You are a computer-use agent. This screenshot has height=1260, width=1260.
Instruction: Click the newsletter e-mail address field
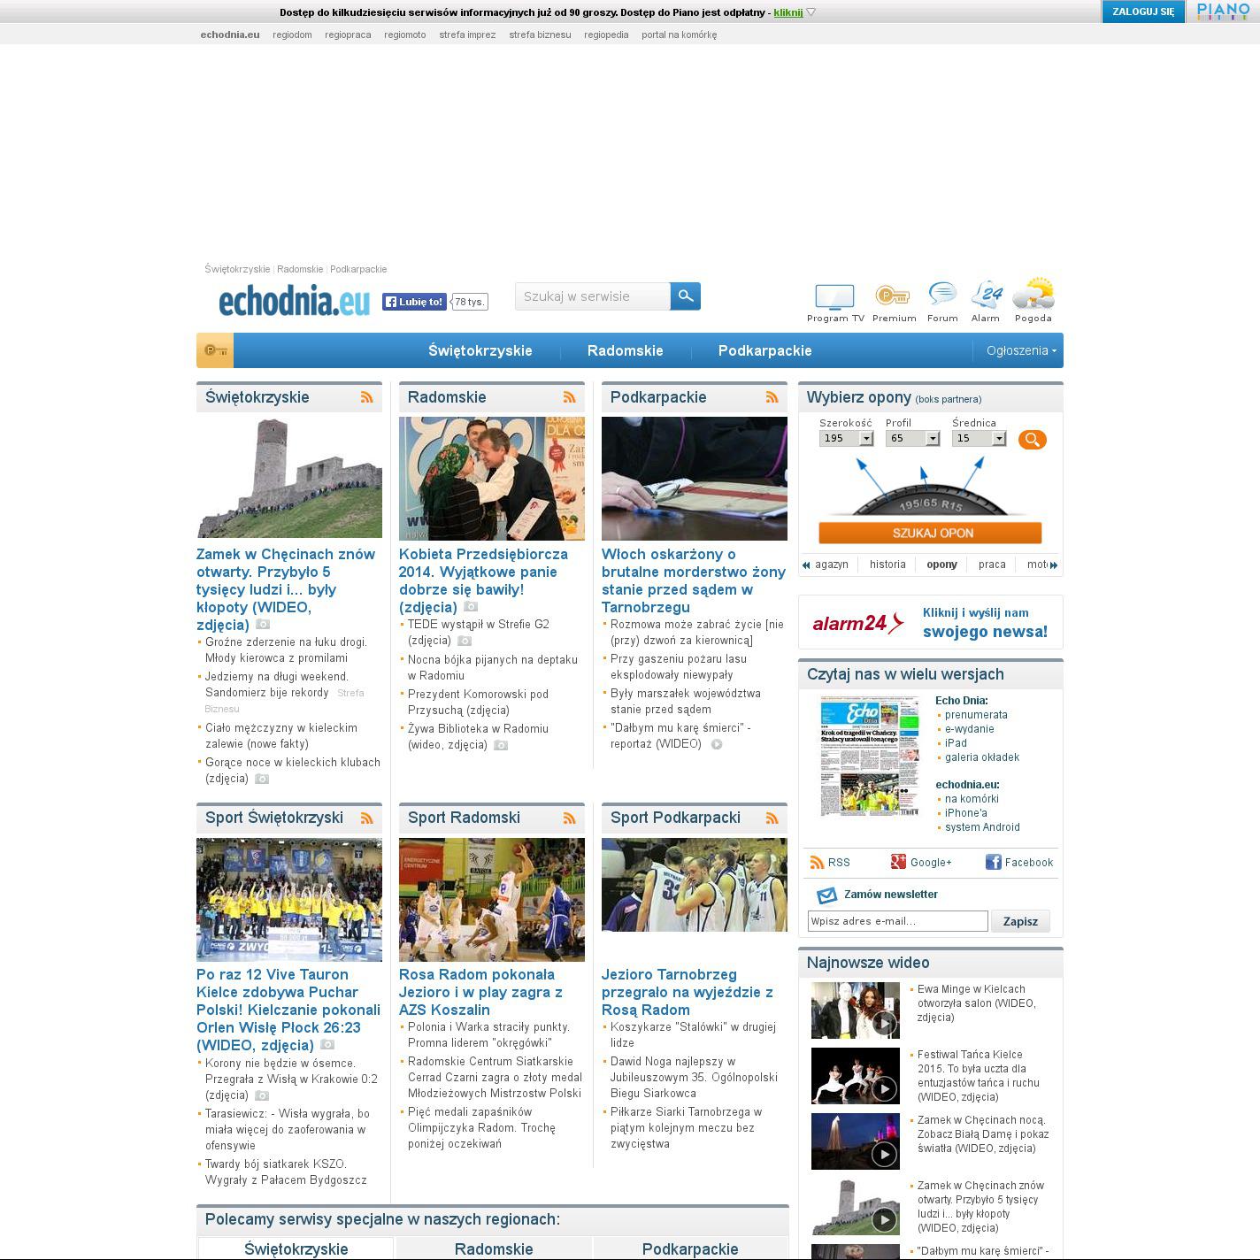pyautogui.click(x=897, y=921)
